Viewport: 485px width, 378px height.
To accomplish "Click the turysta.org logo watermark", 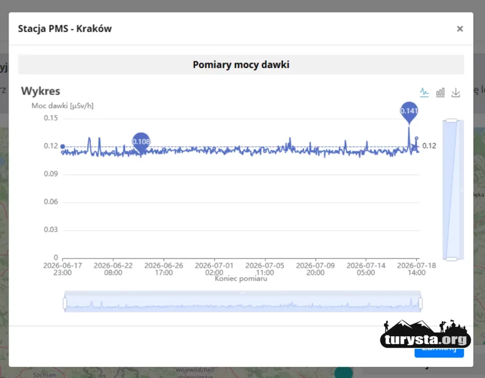I will (425, 334).
